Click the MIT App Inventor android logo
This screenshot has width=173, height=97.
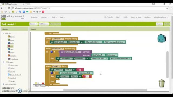tap(3, 17)
